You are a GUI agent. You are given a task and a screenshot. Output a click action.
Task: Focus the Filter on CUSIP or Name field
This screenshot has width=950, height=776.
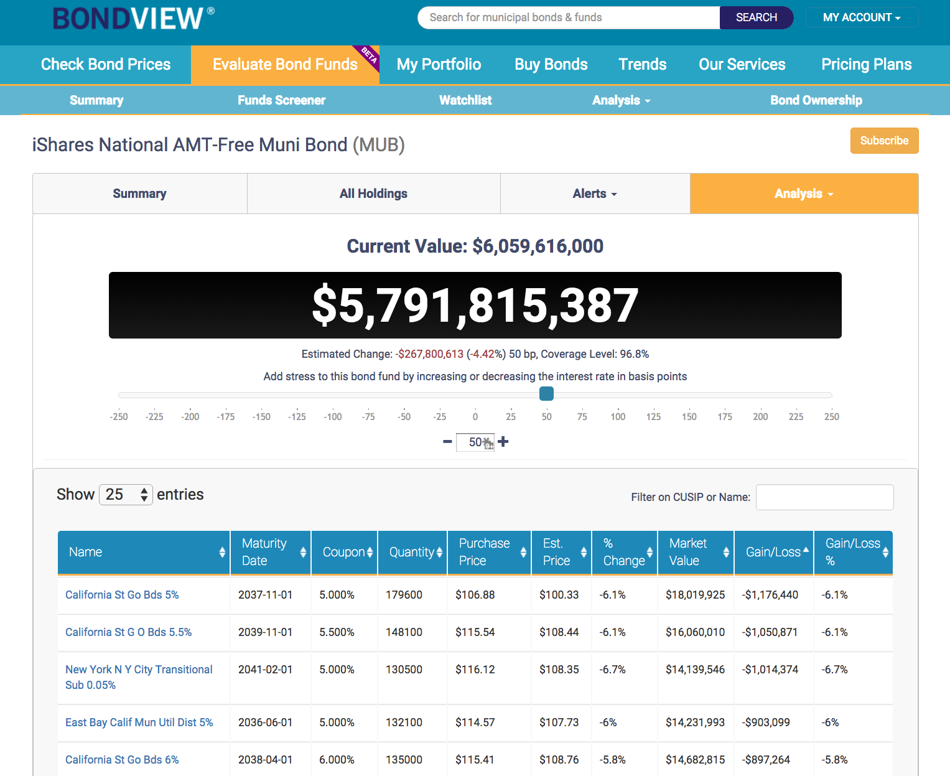point(824,497)
